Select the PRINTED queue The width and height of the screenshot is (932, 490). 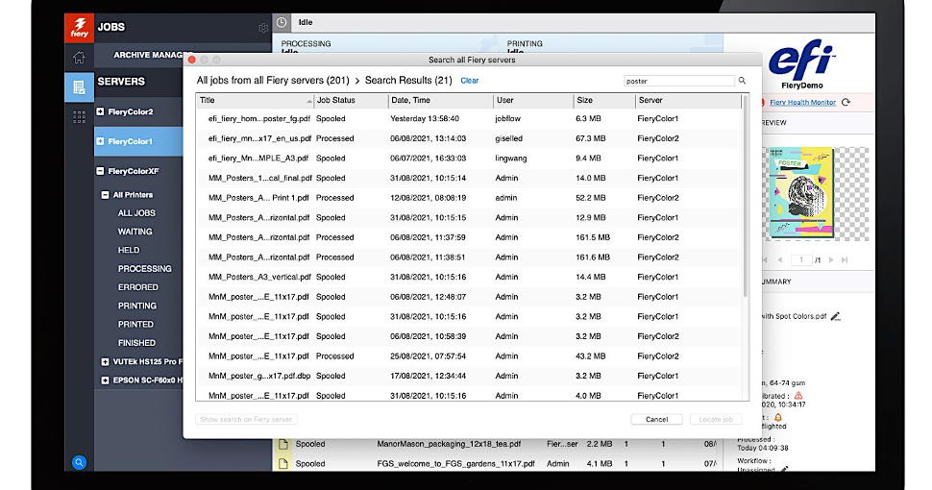tap(135, 324)
